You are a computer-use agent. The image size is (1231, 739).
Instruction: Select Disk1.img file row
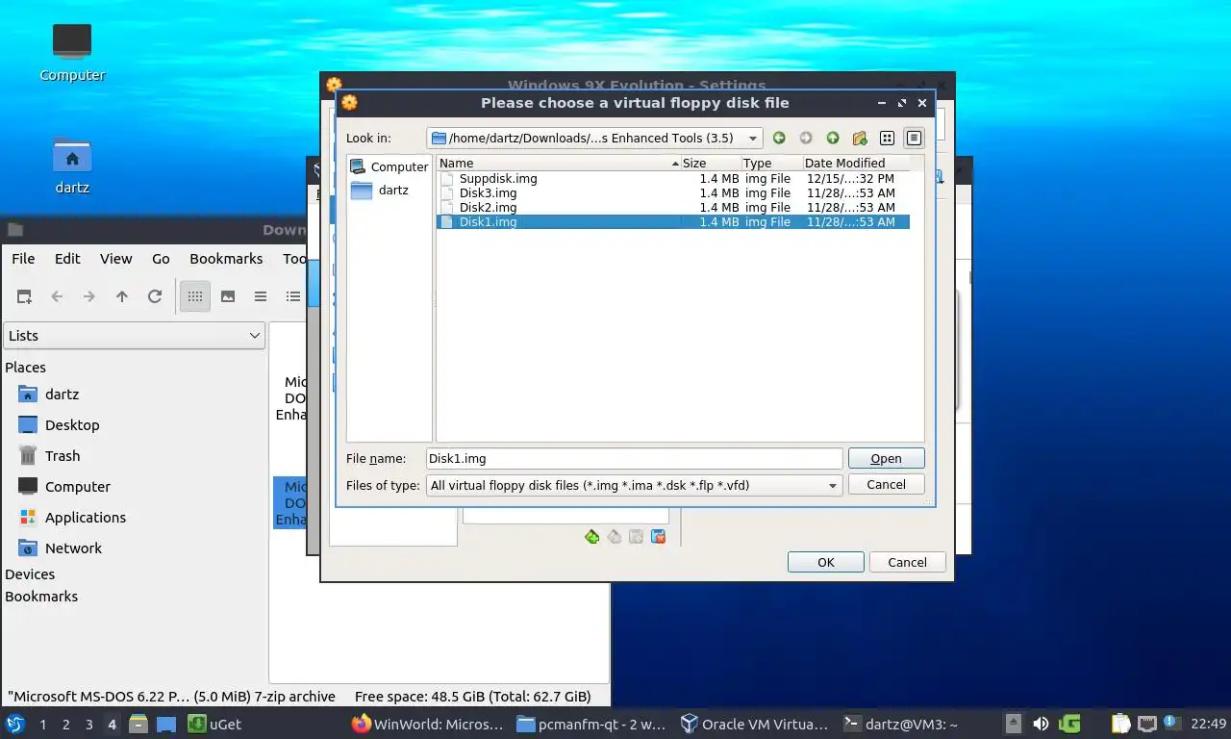(673, 221)
